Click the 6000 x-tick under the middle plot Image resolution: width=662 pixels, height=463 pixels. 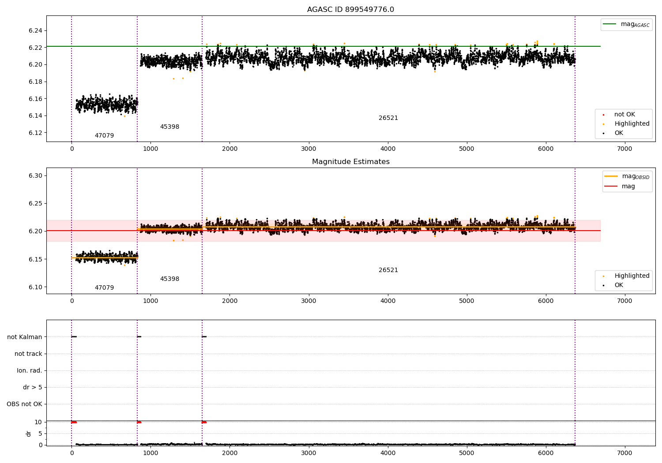(x=545, y=301)
